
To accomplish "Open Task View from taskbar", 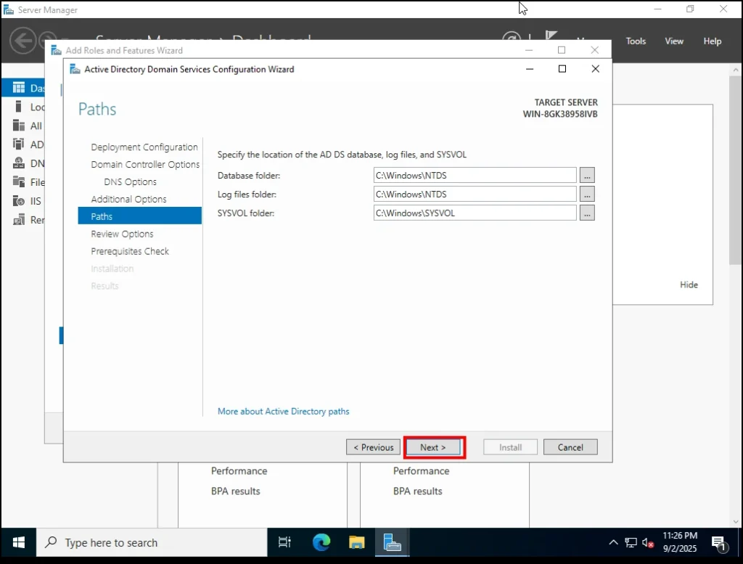I will pyautogui.click(x=284, y=543).
